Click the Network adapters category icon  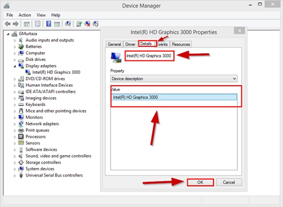point(21,124)
